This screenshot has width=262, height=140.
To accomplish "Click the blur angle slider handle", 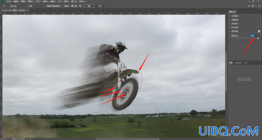I will tap(258, 38).
